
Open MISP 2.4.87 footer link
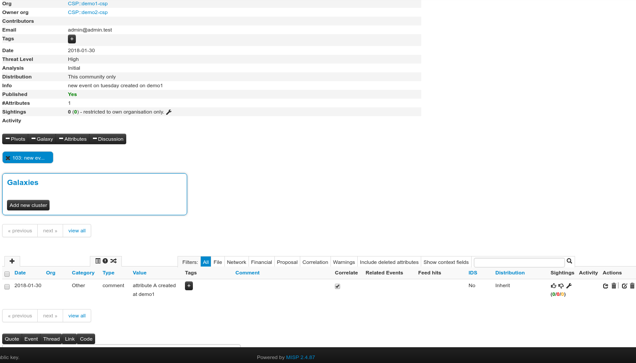click(x=301, y=357)
